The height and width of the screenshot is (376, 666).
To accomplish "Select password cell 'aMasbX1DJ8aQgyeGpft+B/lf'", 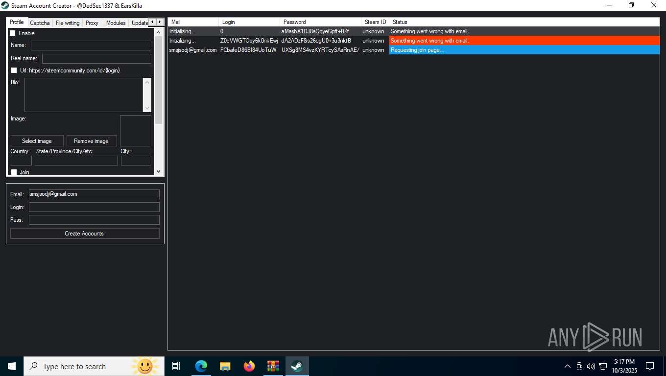I will 321,31.
